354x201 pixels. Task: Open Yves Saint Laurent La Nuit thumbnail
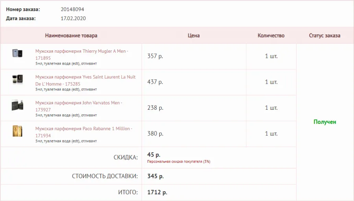(17, 79)
